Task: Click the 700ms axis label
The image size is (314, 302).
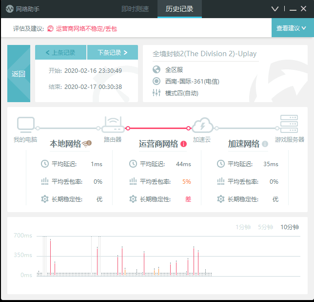Action: (23, 236)
